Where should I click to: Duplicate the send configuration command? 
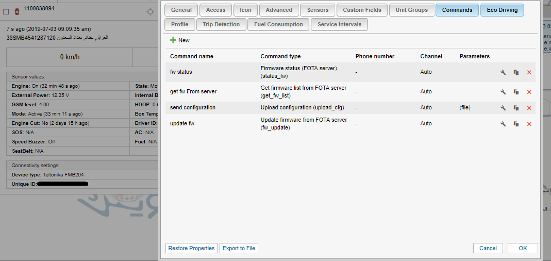pos(516,108)
